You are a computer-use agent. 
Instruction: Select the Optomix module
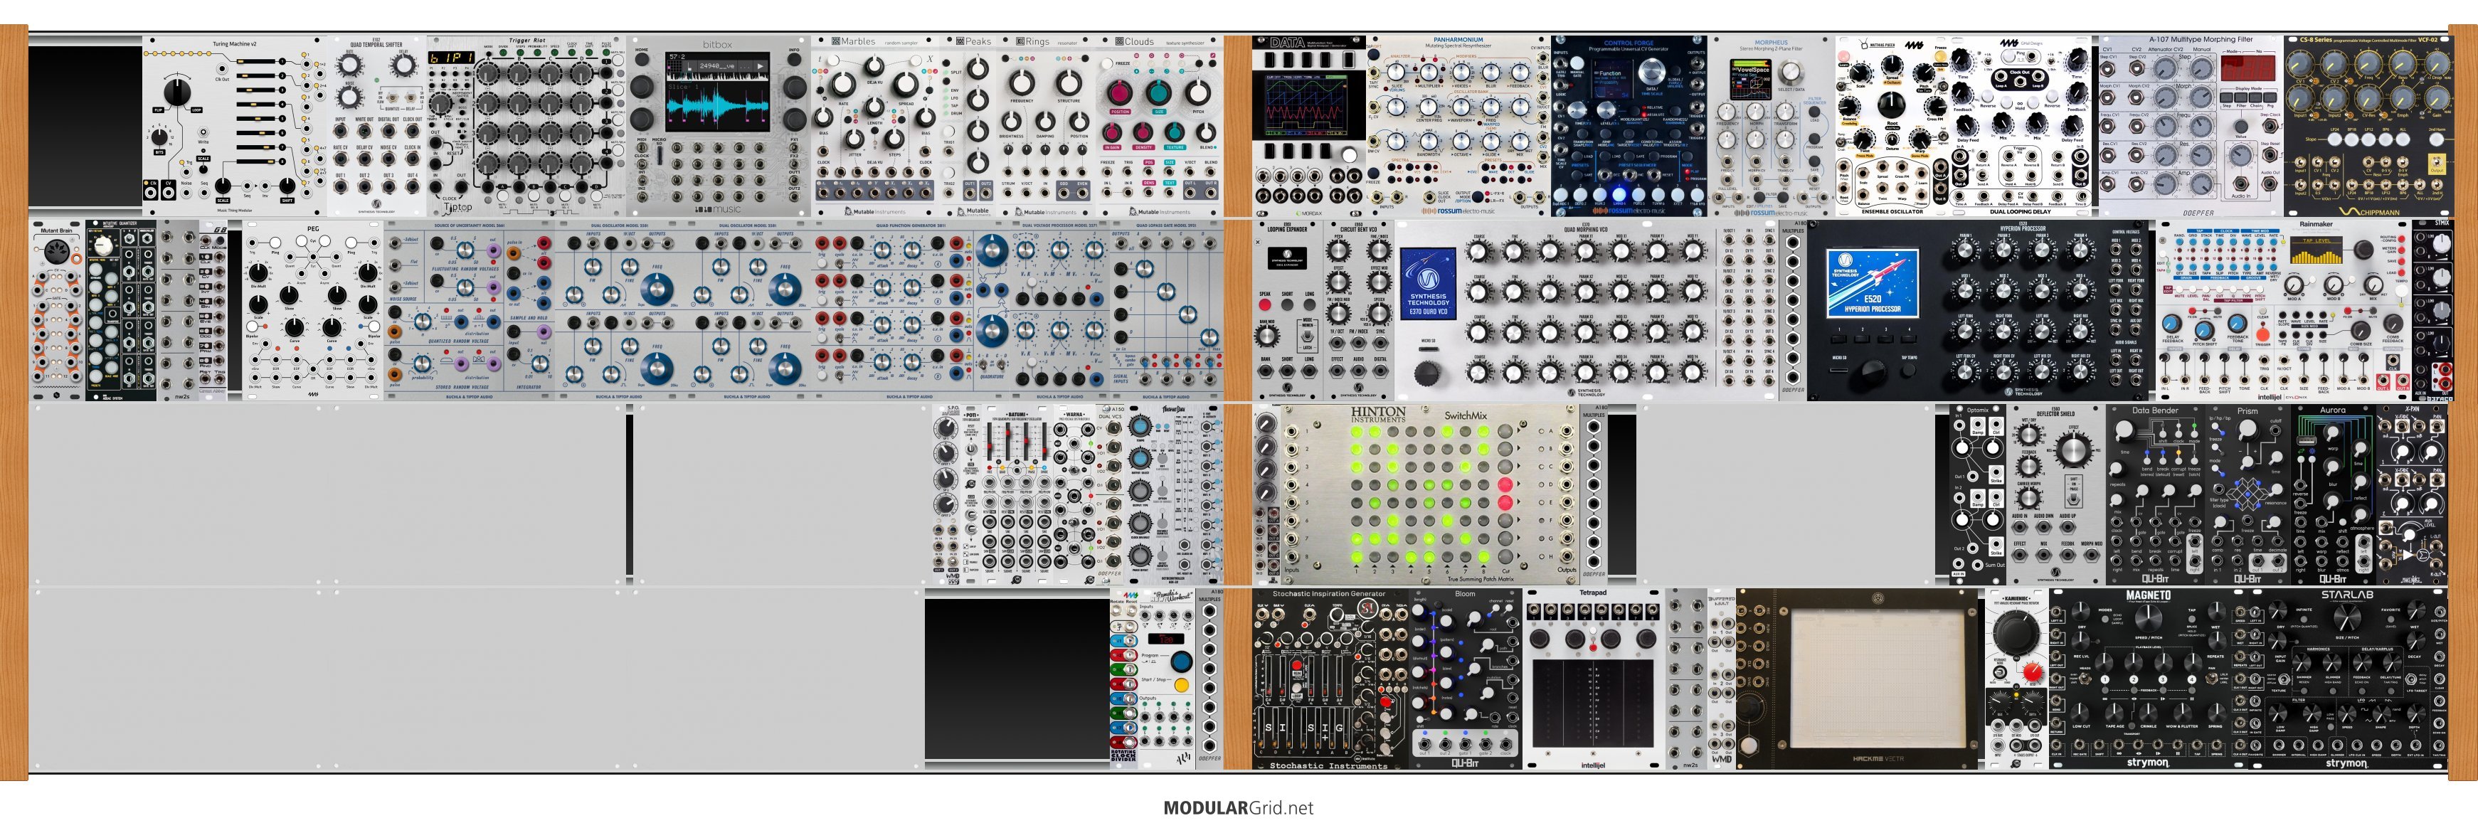coord(1978,494)
